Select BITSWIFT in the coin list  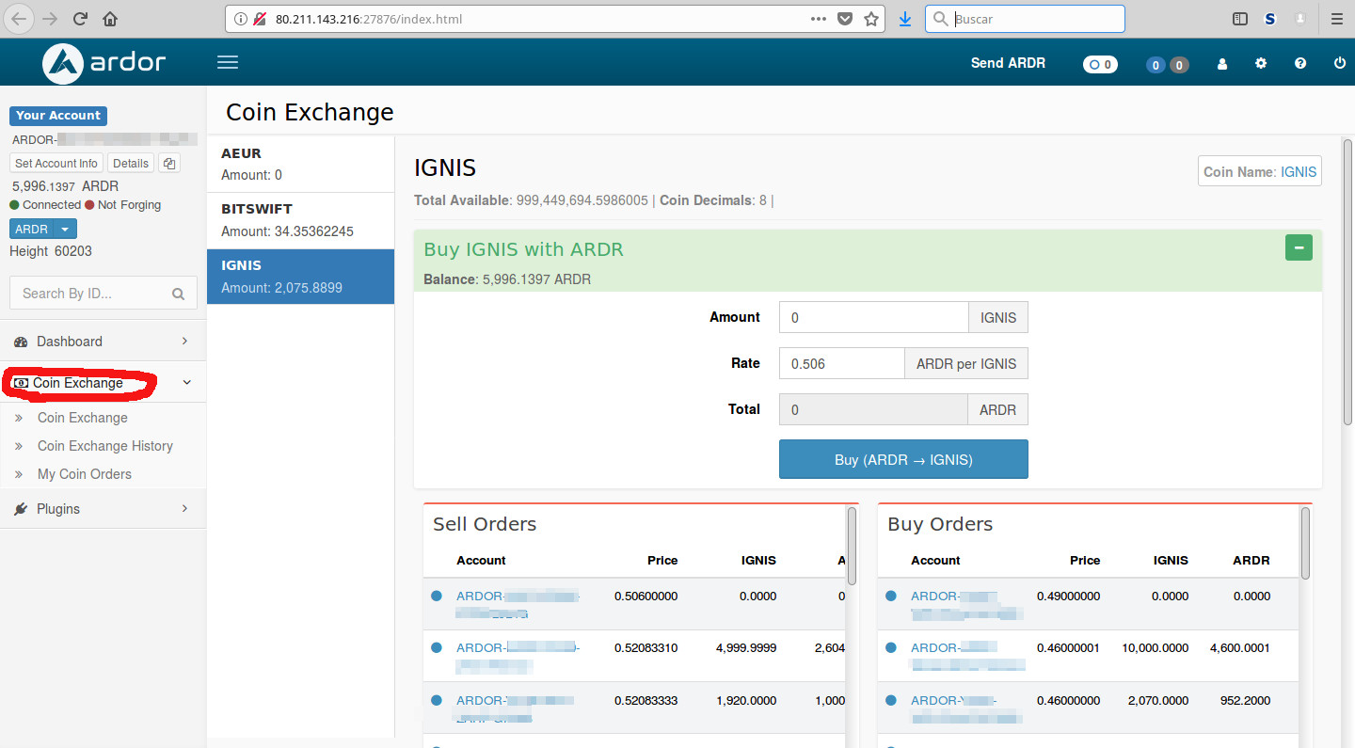pyautogui.click(x=300, y=220)
